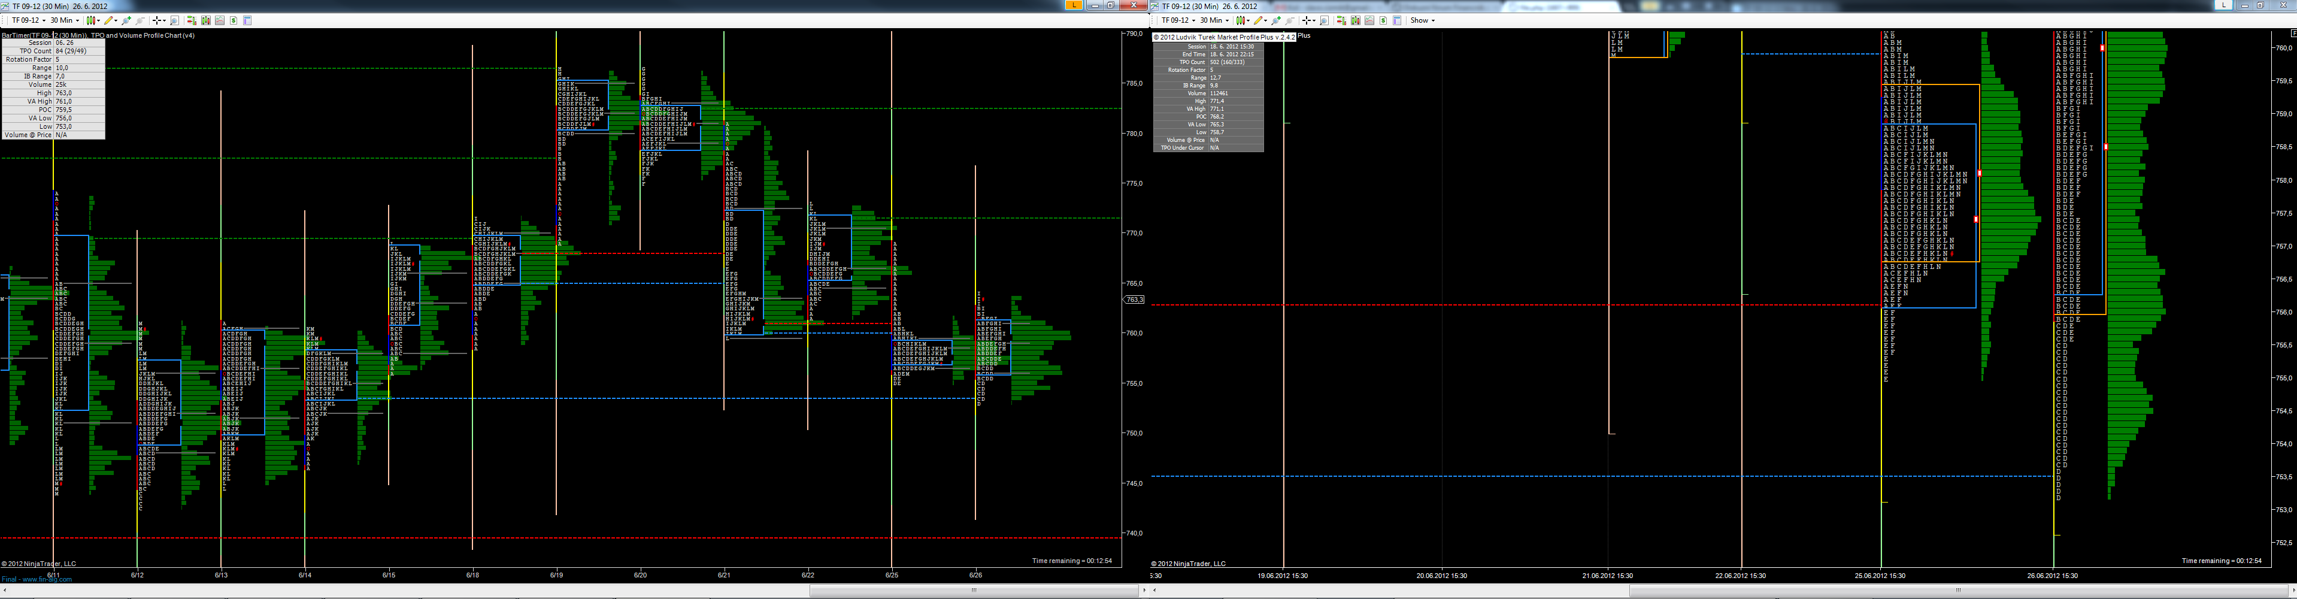
Task: Click Volume 112461 row in right data box
Action: tap(1208, 93)
